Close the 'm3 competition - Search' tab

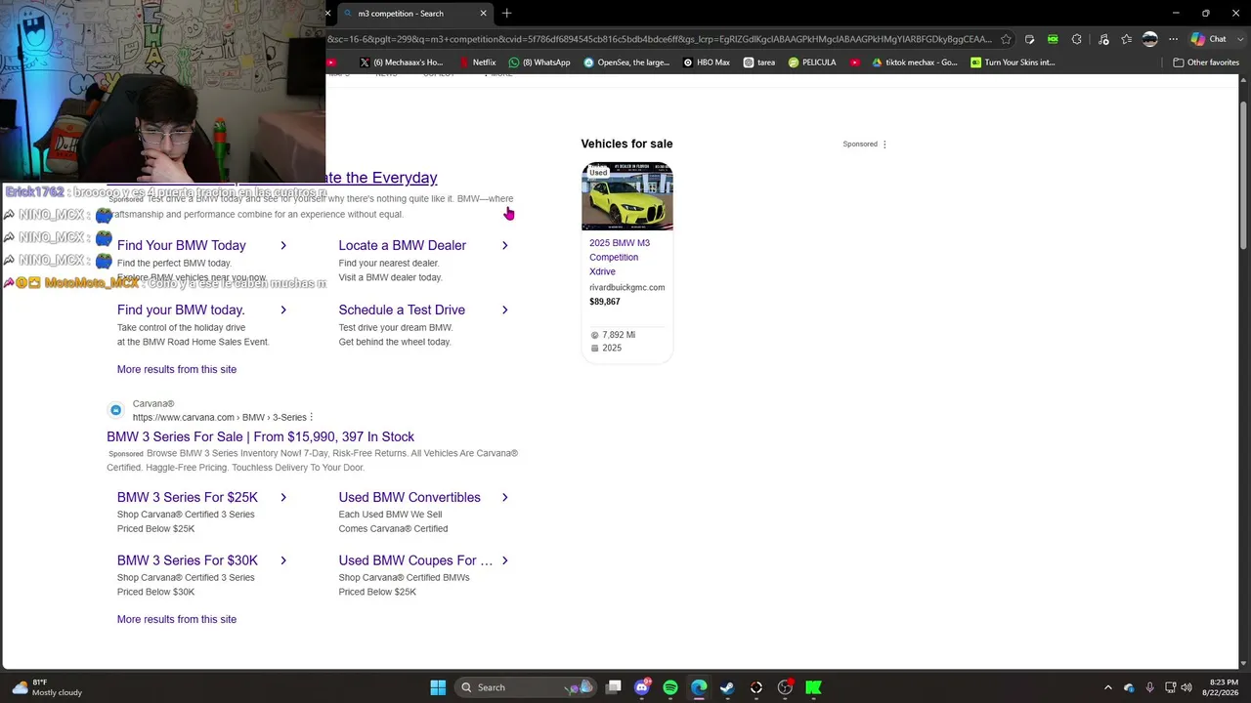483,14
